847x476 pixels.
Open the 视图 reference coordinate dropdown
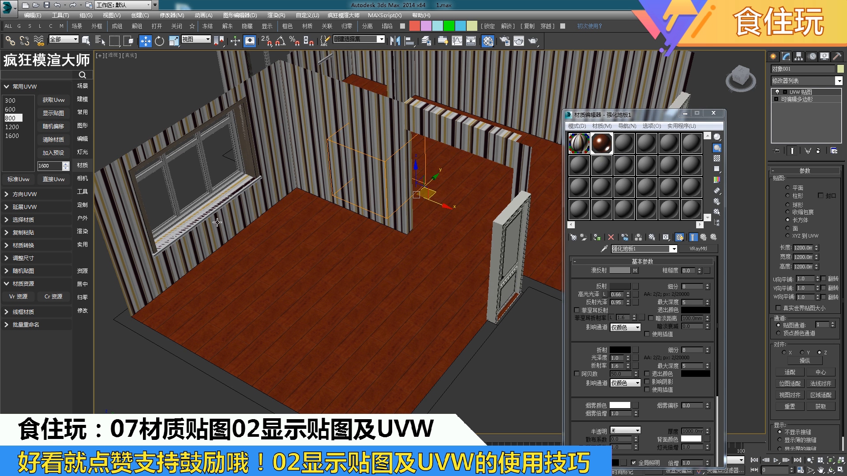pyautogui.click(x=196, y=39)
